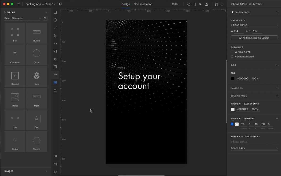Click the canvas width field 414
The image size is (281, 176).
click(x=239, y=31)
